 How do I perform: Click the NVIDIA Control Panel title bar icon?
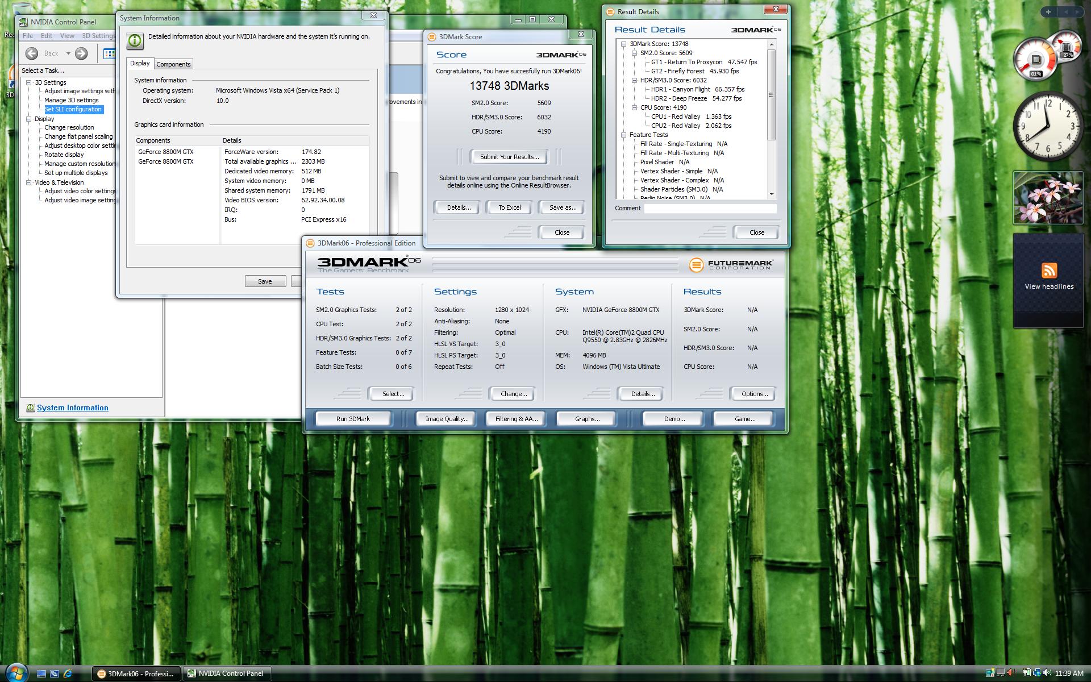coord(23,22)
